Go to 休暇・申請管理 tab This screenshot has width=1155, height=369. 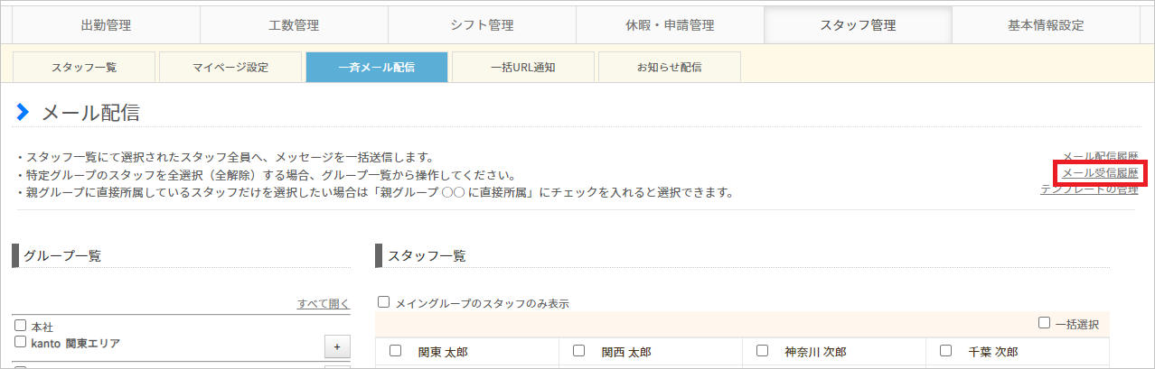(670, 25)
